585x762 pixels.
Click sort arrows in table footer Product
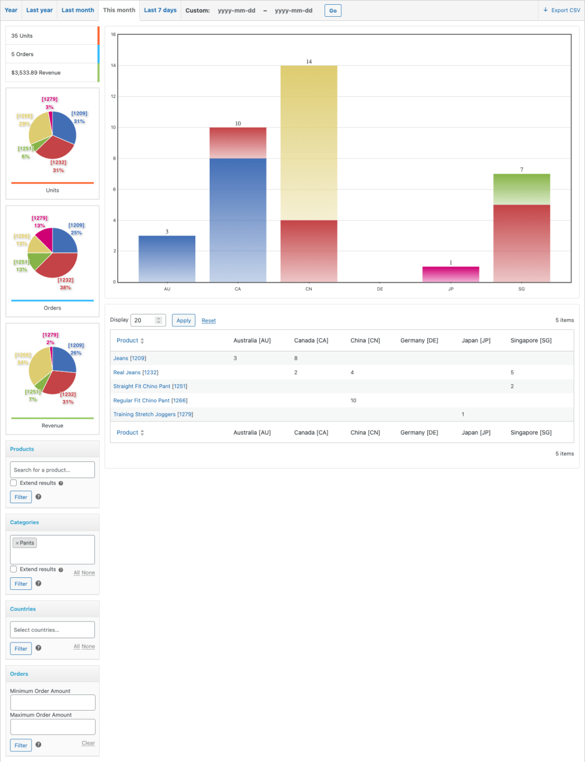(142, 433)
